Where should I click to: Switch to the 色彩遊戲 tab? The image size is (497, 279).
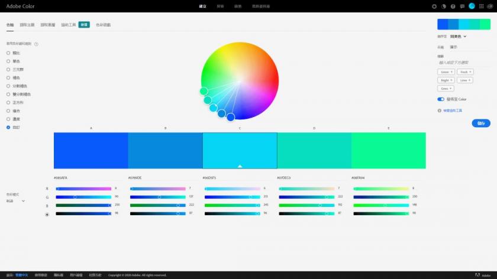[x=103, y=25]
